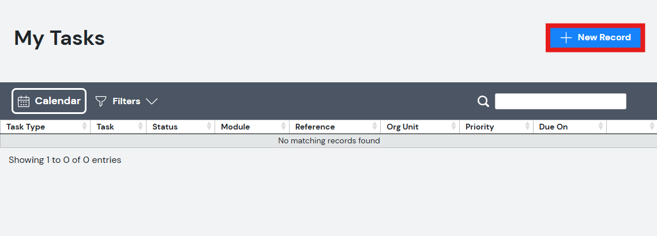This screenshot has height=236, width=657.
Task: Focus the search input field
Action: [560, 101]
